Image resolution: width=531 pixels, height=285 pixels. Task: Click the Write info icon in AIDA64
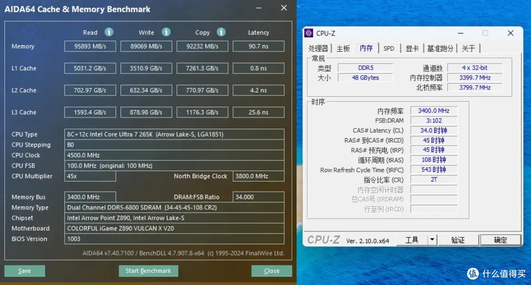[166, 32]
